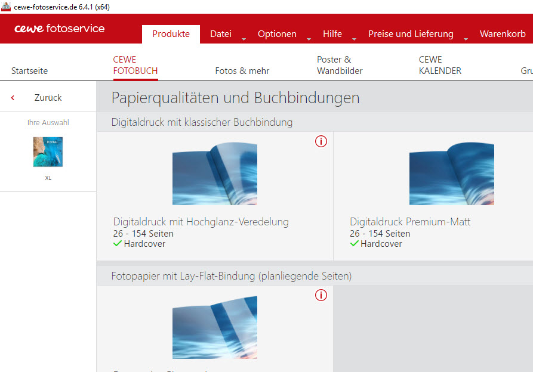Expand the Hilfe menu dropdown arrow
The width and height of the screenshot is (533, 372).
[x=354, y=39]
